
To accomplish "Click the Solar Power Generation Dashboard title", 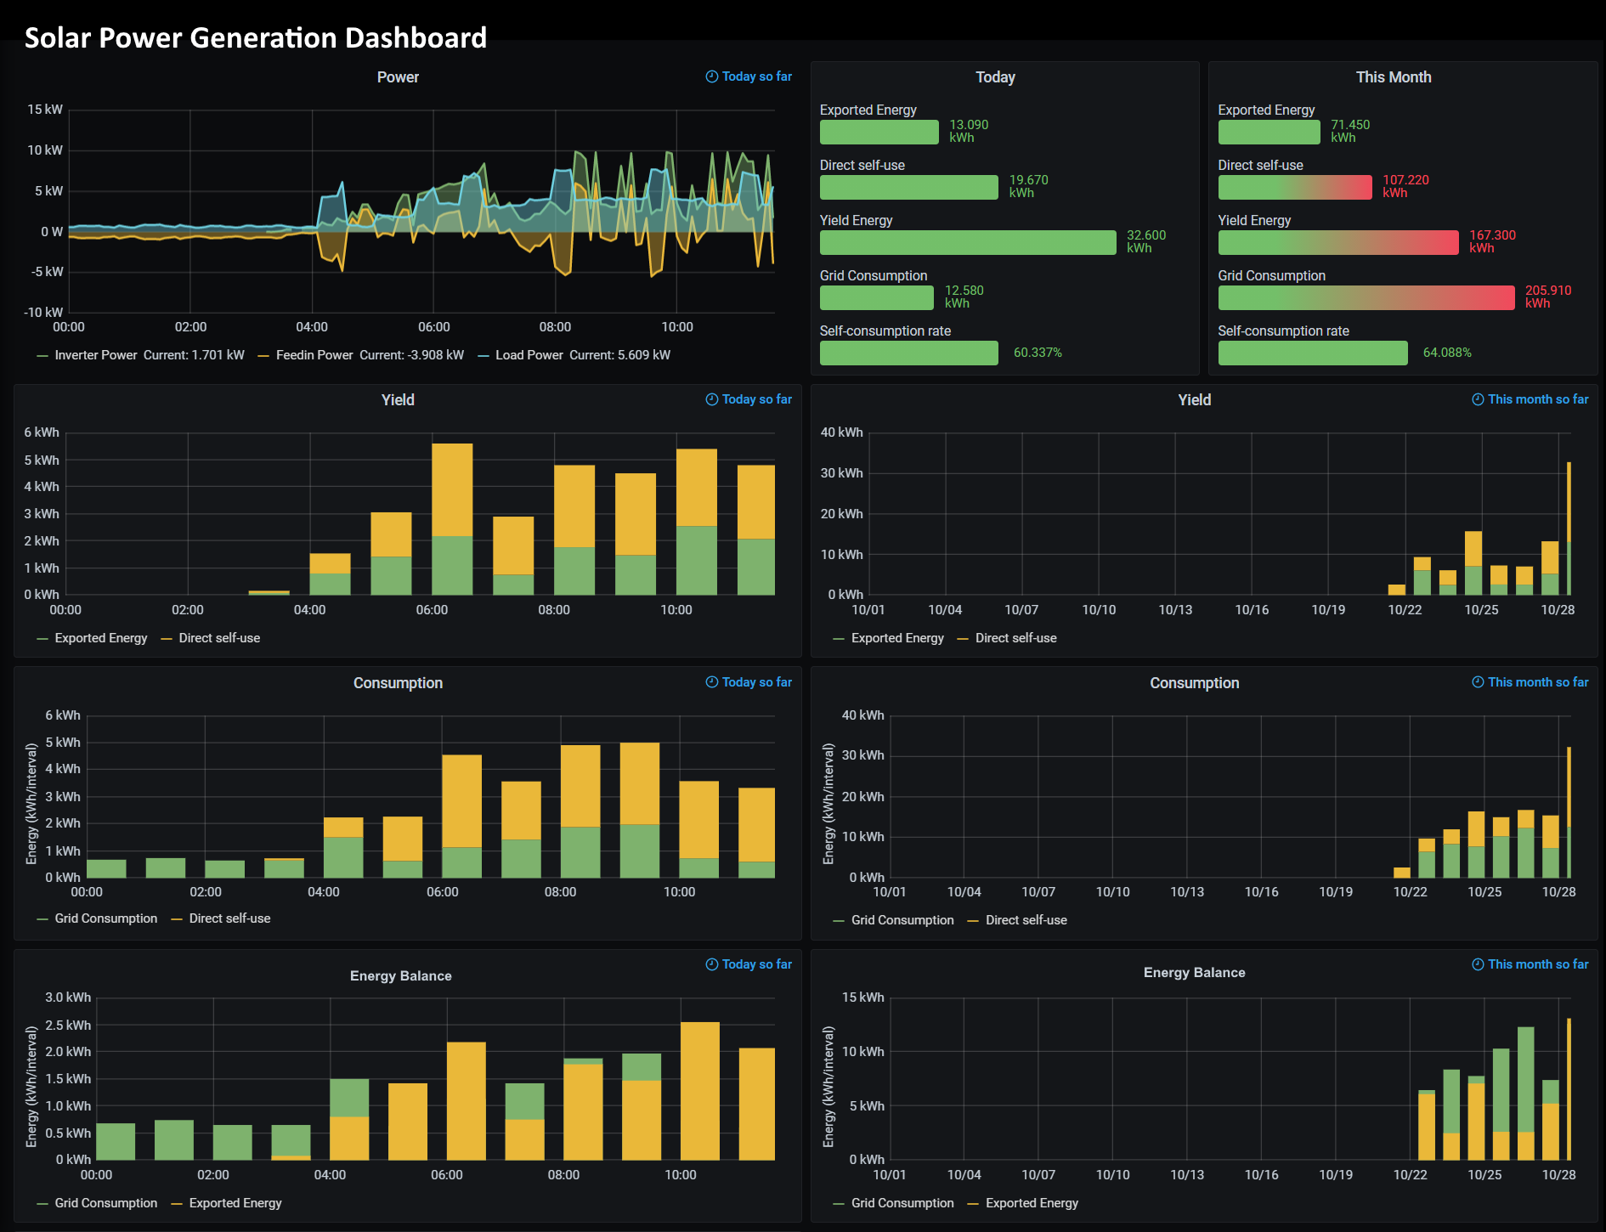I will pos(256,37).
